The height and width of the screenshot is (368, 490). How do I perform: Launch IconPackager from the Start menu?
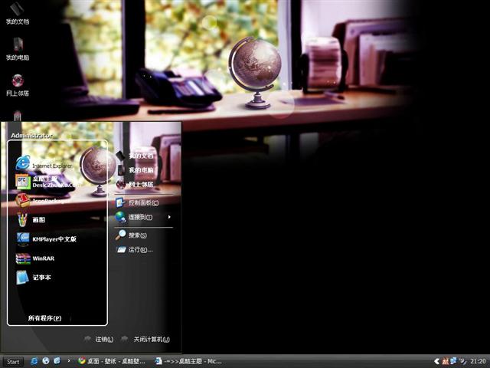click(x=42, y=201)
